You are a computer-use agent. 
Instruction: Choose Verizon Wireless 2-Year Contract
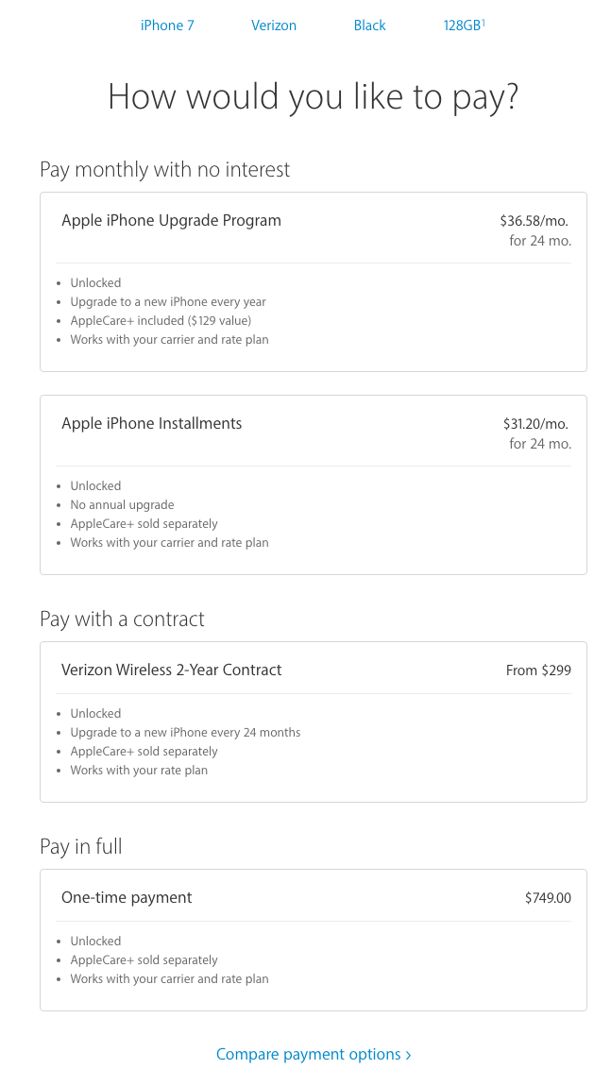[x=314, y=721]
